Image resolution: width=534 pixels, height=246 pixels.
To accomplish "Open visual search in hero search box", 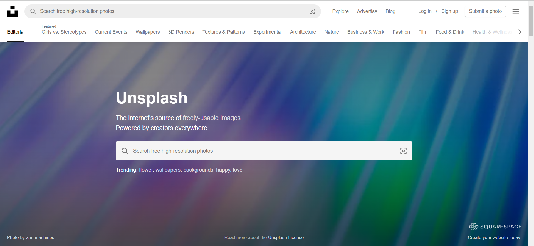I will pos(403,151).
